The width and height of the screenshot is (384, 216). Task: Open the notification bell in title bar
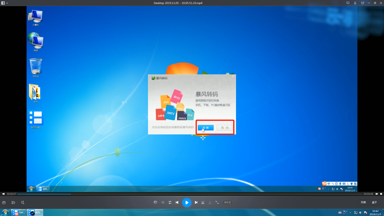point(355,3)
